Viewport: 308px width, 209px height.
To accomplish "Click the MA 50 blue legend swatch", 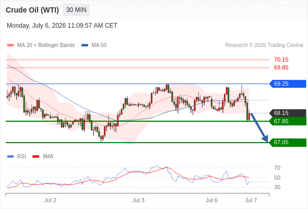I will tap(85, 45).
